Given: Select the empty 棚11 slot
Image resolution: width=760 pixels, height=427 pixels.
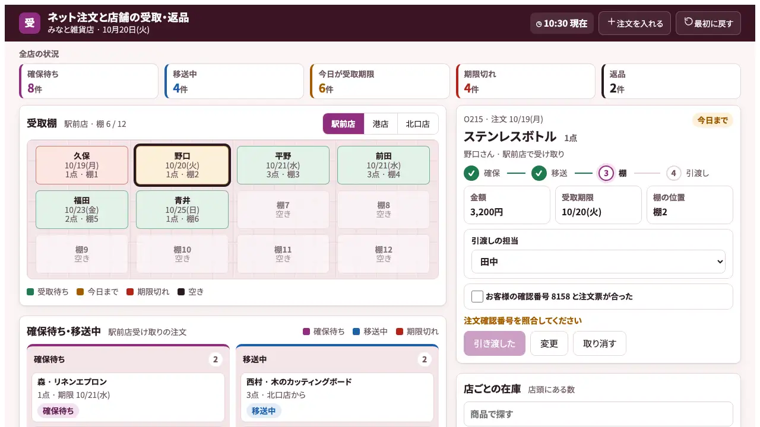Looking at the screenshot, I should (283, 254).
